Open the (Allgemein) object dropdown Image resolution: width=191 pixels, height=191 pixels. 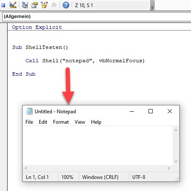click(97, 17)
